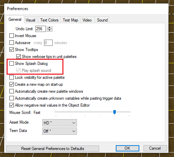
Task: Click the Mouse Scroll speed slider handle
Action: 114,112
